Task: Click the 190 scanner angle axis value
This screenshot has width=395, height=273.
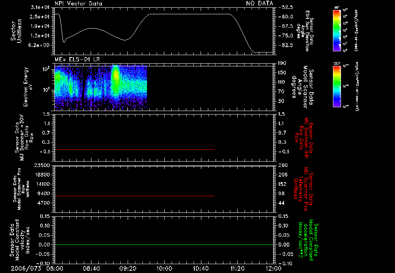Action: point(282,63)
